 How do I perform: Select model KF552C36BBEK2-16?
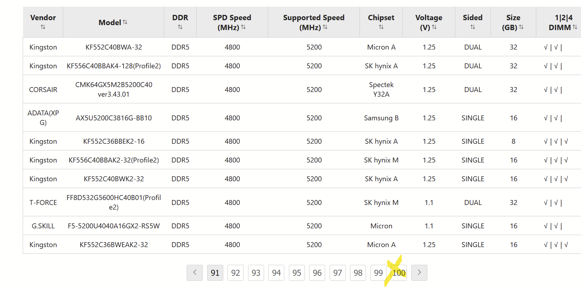coord(114,141)
